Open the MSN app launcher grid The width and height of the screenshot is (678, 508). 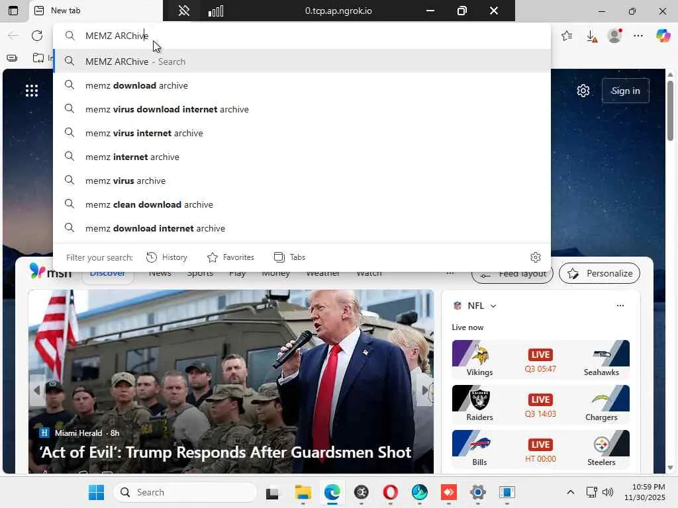pos(32,91)
